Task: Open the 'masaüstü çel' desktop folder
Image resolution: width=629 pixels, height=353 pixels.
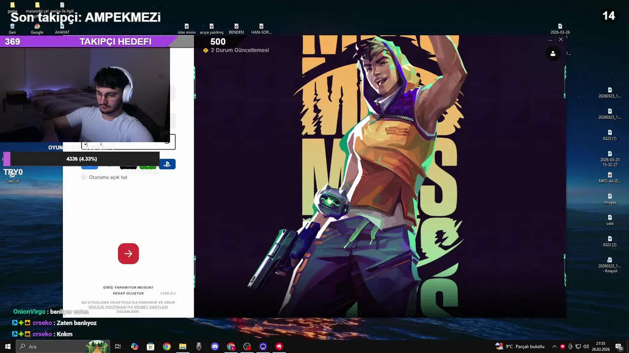Action: pyautogui.click(x=37, y=7)
